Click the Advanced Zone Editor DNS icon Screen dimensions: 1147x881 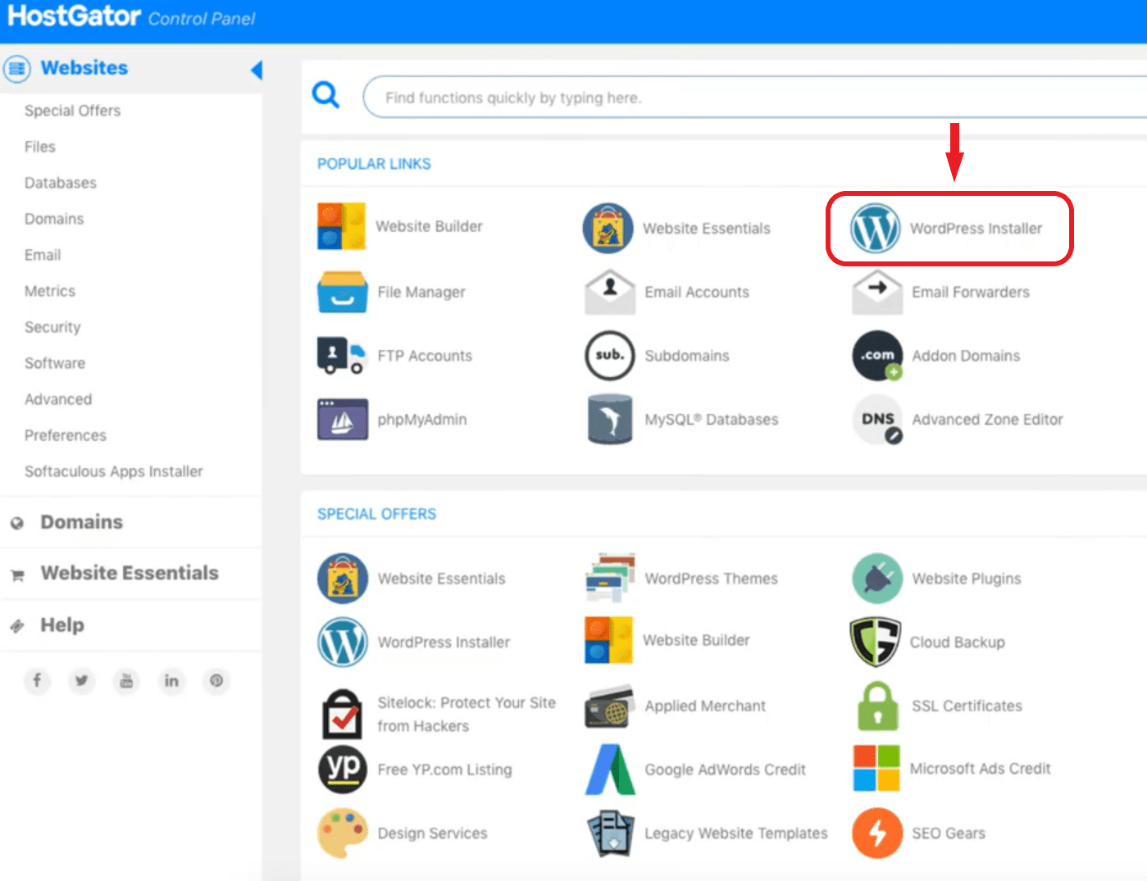click(x=877, y=420)
